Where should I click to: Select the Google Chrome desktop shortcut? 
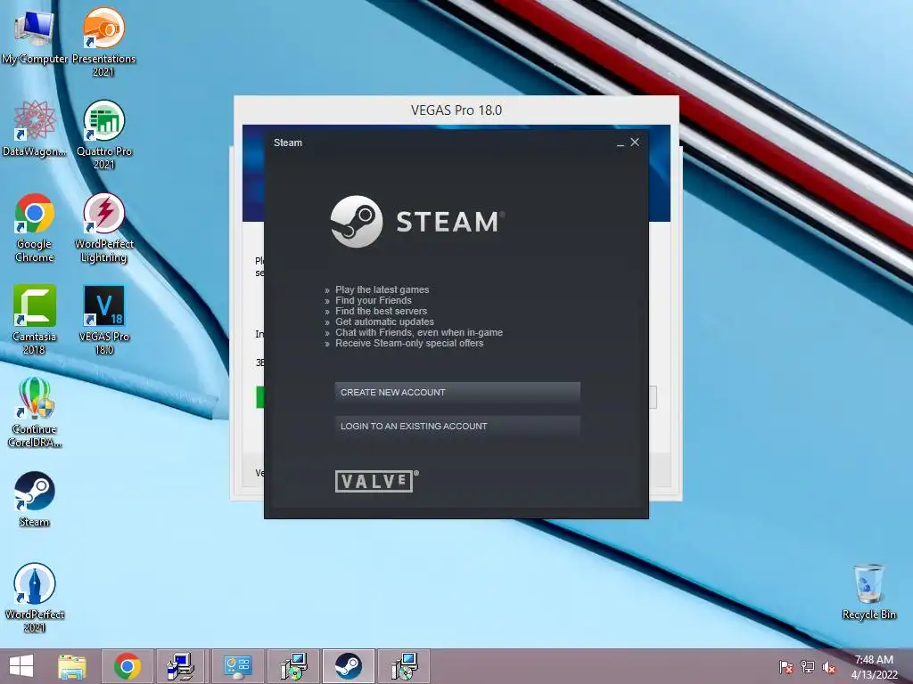click(35, 227)
